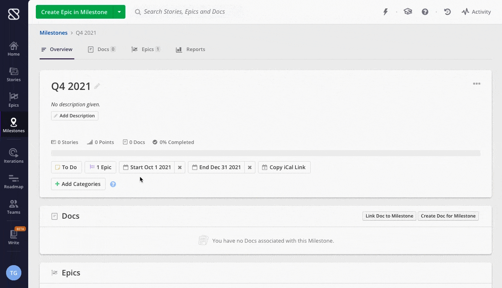502x288 pixels.
Task: Open the Iterations sidebar icon
Action: [14, 156]
